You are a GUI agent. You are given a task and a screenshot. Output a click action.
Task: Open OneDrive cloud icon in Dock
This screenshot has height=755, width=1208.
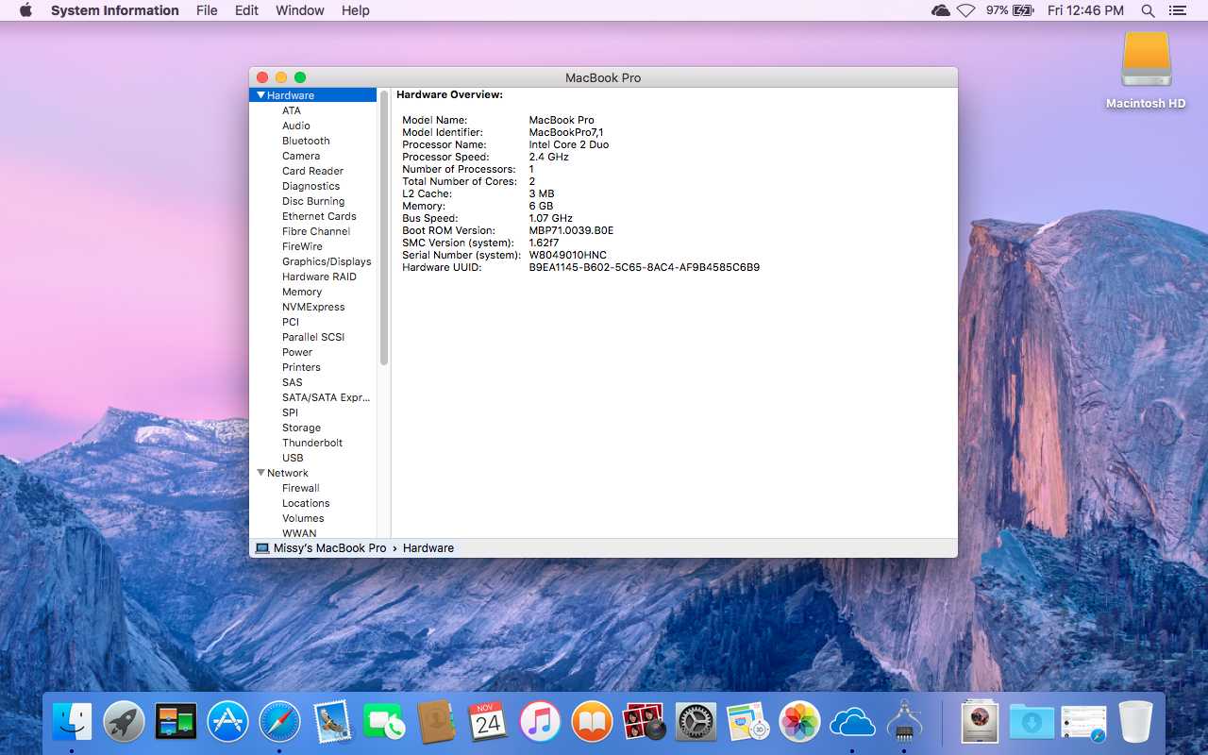(852, 723)
